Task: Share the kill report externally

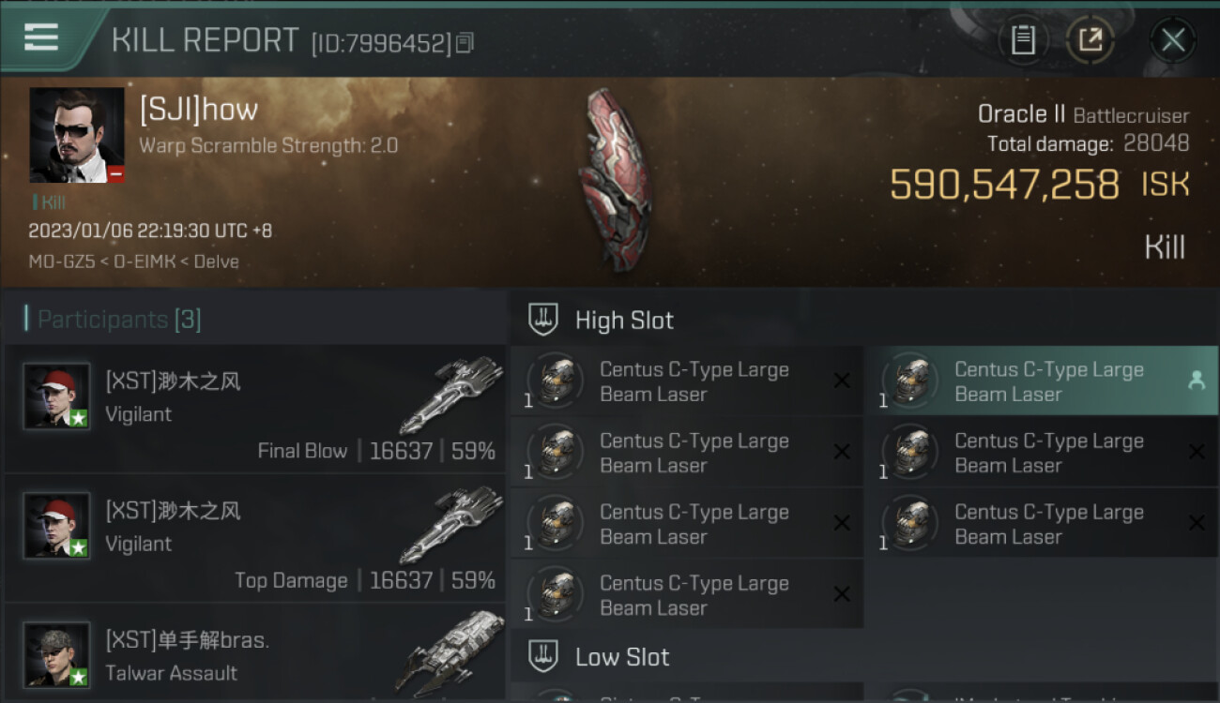Action: (x=1090, y=39)
